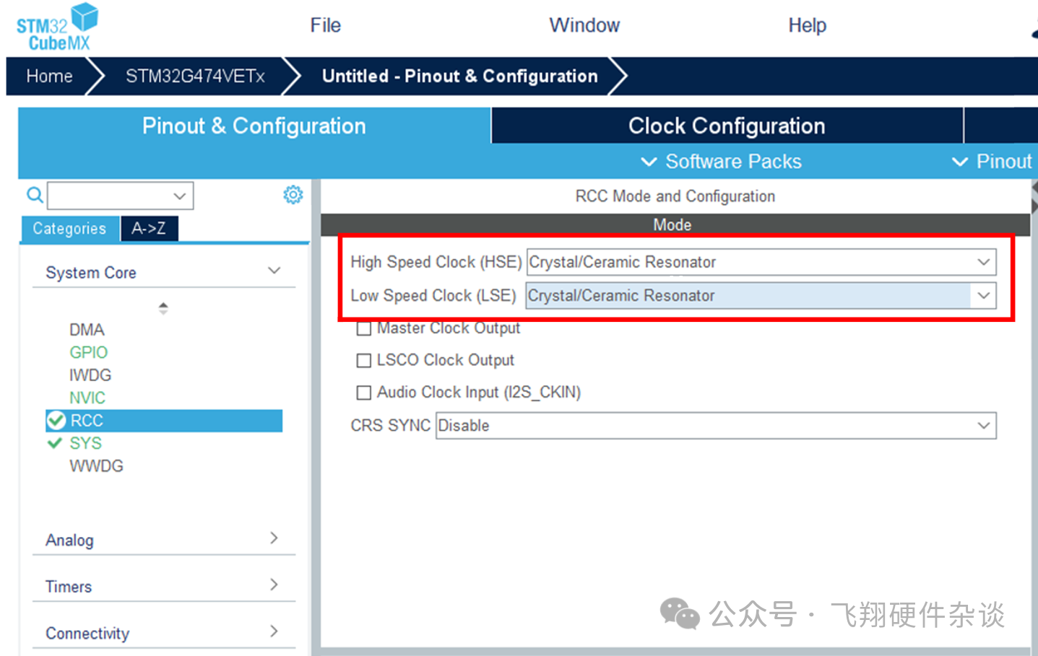
Task: Select the A->Z tab
Action: point(149,229)
